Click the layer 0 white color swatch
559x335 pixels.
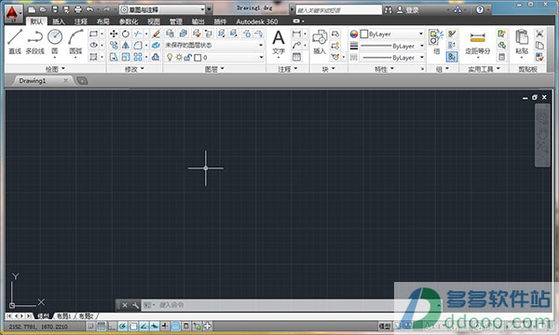point(198,58)
